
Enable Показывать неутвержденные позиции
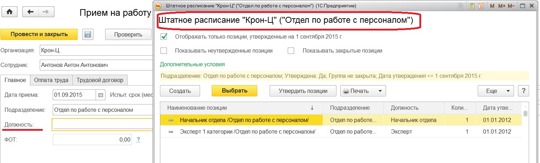(163, 50)
